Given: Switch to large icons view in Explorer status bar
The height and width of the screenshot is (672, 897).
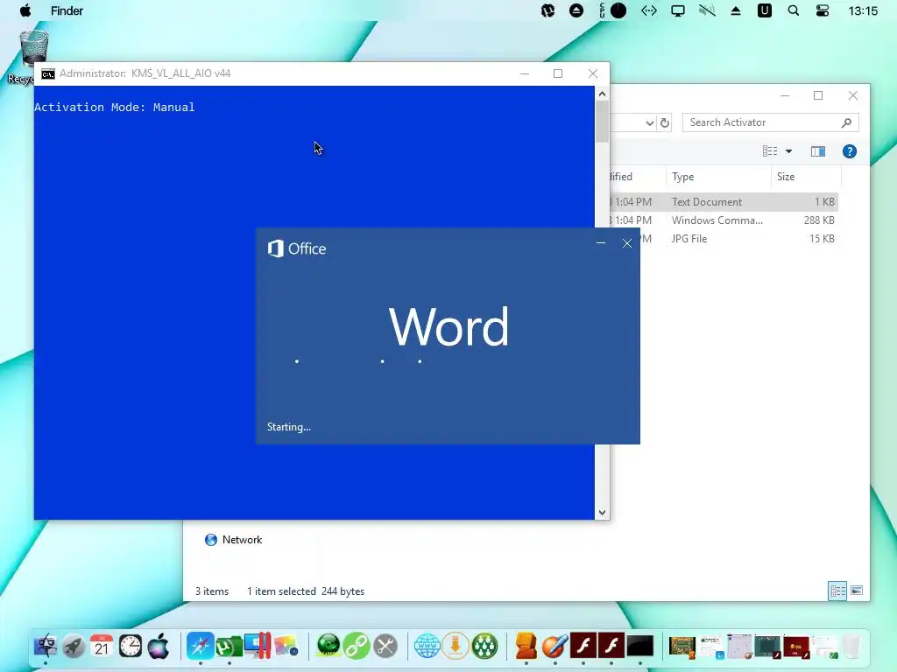Looking at the screenshot, I should tap(857, 591).
